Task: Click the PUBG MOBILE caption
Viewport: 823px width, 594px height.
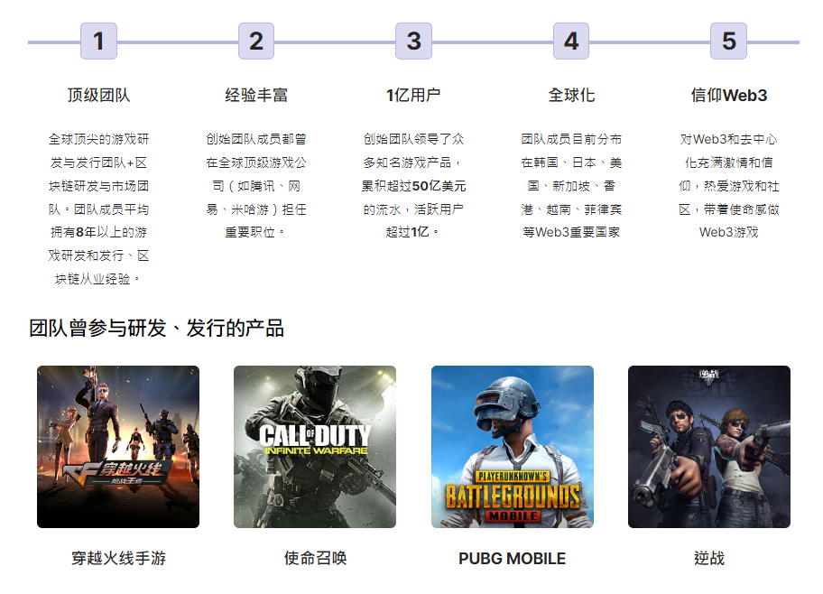Action: click(x=513, y=558)
